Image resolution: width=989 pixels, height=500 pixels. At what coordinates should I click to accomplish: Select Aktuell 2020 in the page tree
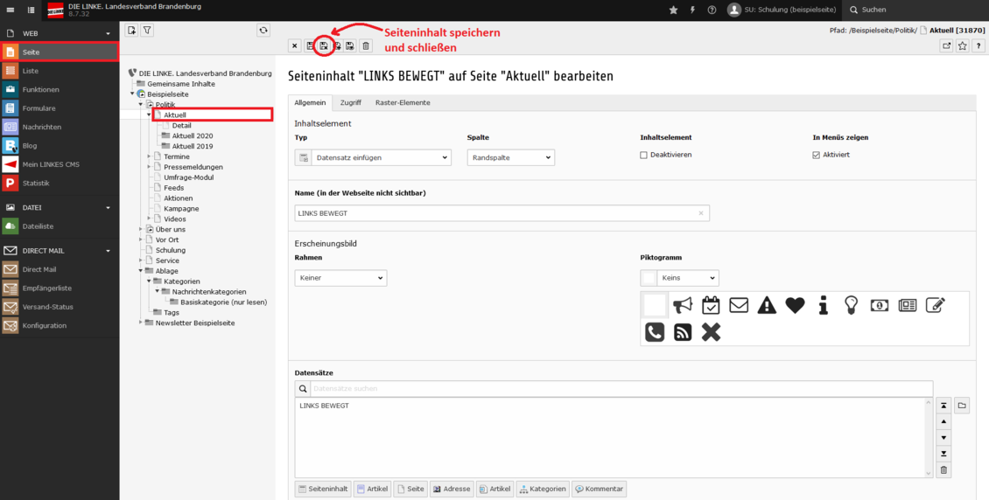193,135
